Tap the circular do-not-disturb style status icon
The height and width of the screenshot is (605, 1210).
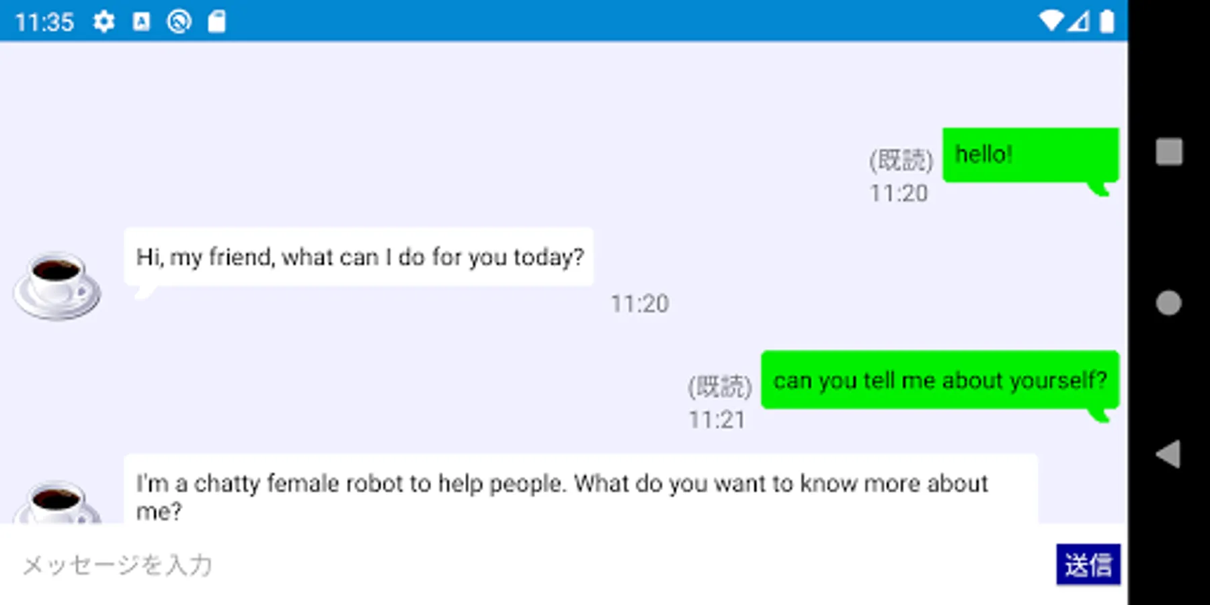tap(179, 22)
